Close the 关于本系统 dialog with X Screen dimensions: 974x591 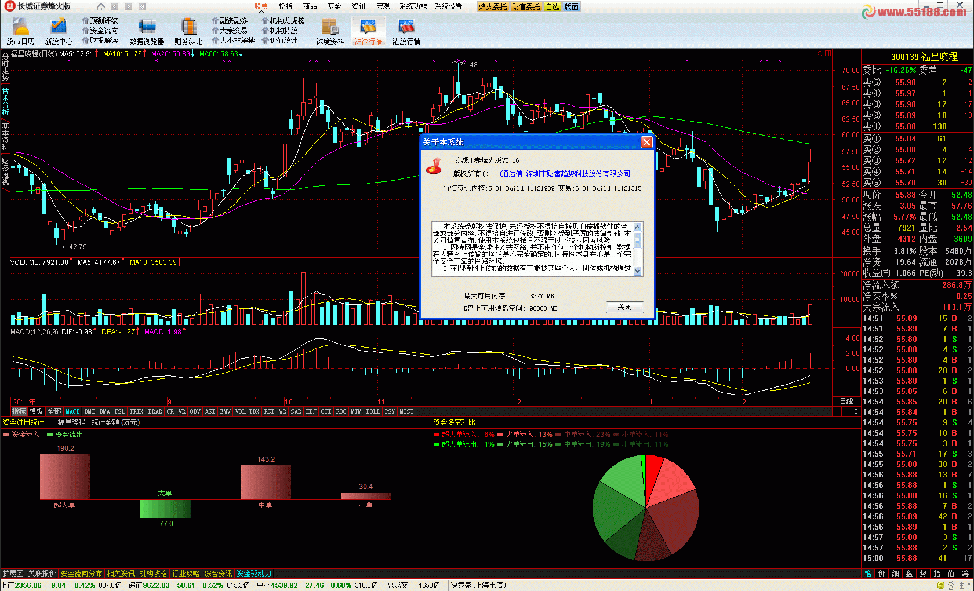pyautogui.click(x=646, y=142)
